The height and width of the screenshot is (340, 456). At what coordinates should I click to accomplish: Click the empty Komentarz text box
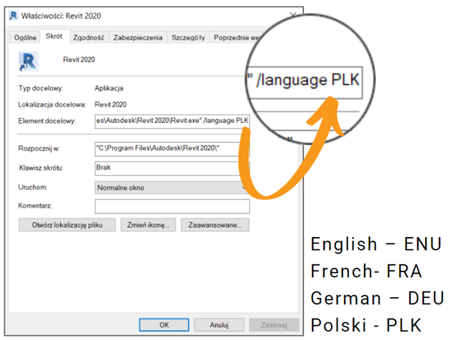pos(171,206)
